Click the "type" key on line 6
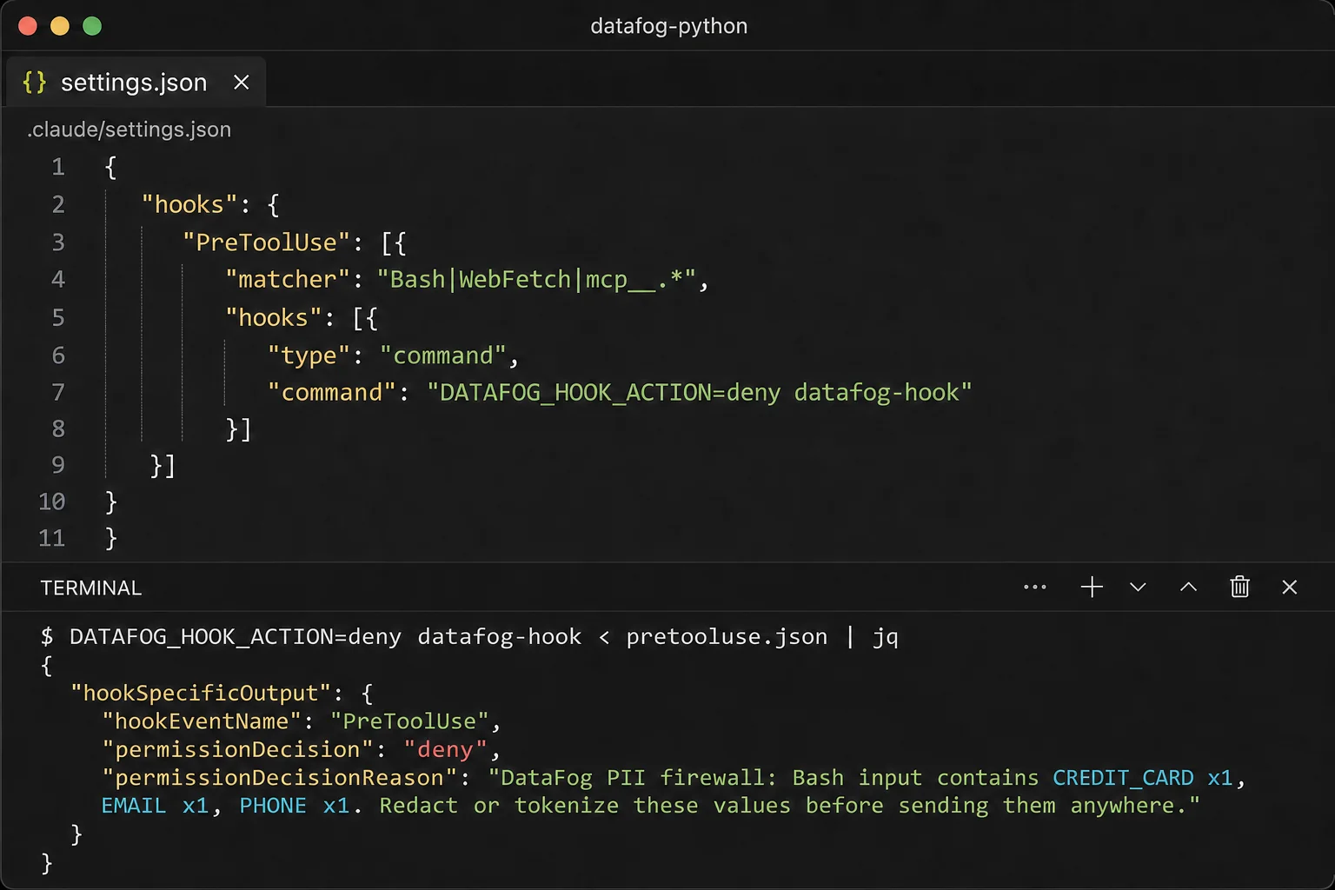The width and height of the screenshot is (1335, 890). 309,355
